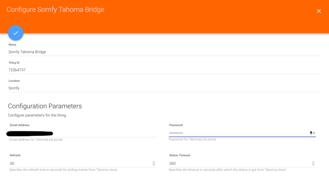Click the Refresh value field showing 30
Viewport: 329px width, 187px height.
78,164
